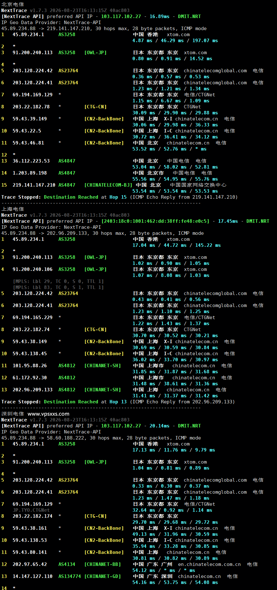Select hop IP 1.203.89.198
This screenshot has height=590, width=277.
tap(30, 173)
